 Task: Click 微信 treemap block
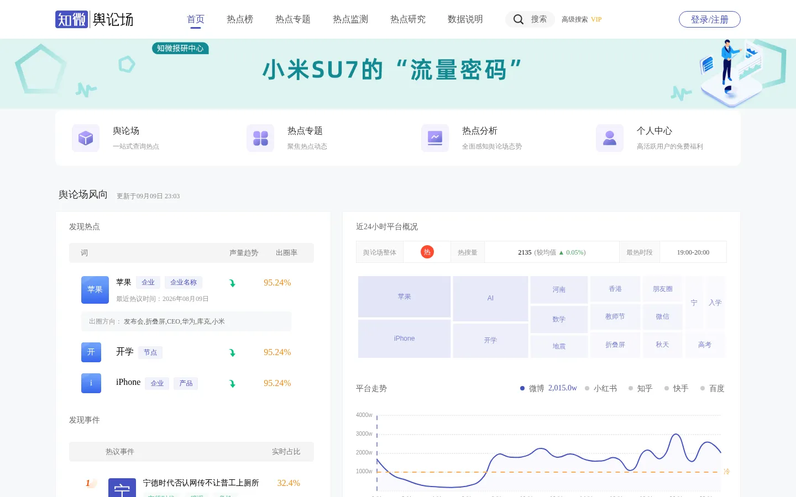tap(662, 316)
